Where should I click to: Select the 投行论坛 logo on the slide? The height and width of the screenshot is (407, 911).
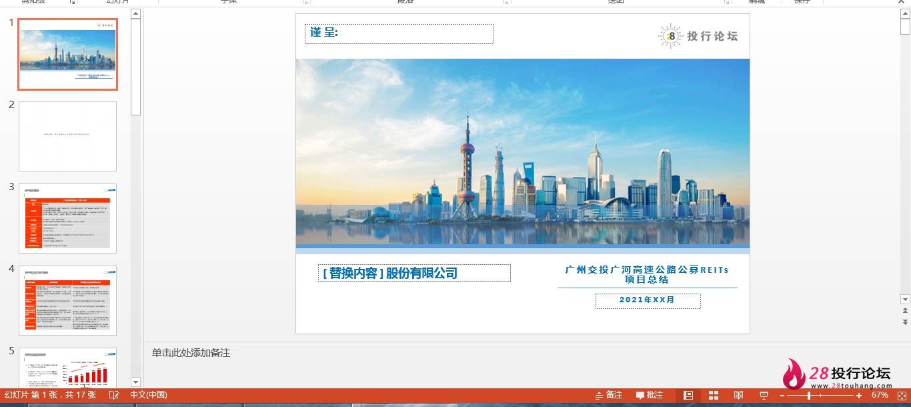[698, 36]
